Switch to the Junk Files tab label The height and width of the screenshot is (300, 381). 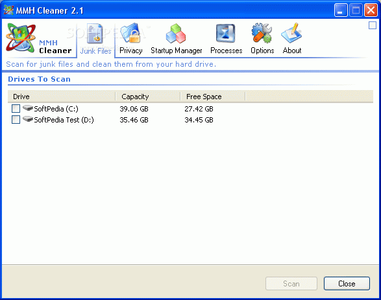[95, 51]
